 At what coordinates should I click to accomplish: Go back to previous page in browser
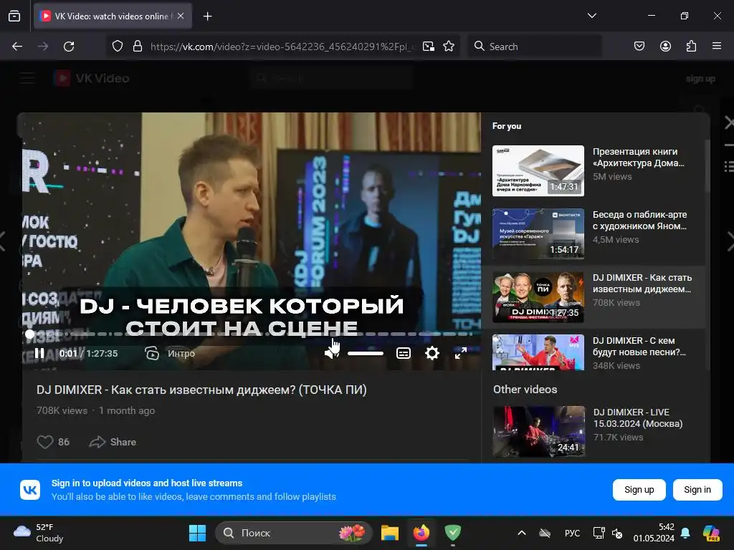pyautogui.click(x=17, y=47)
